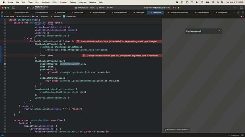This screenshot has height=137, width=245.
Task: Switch to the TabBarView tab
Action: point(139,13)
